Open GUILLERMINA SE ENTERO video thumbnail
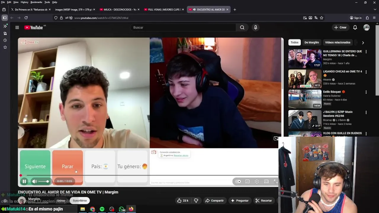Screen dimensions: 379x213 tap(305, 59)
